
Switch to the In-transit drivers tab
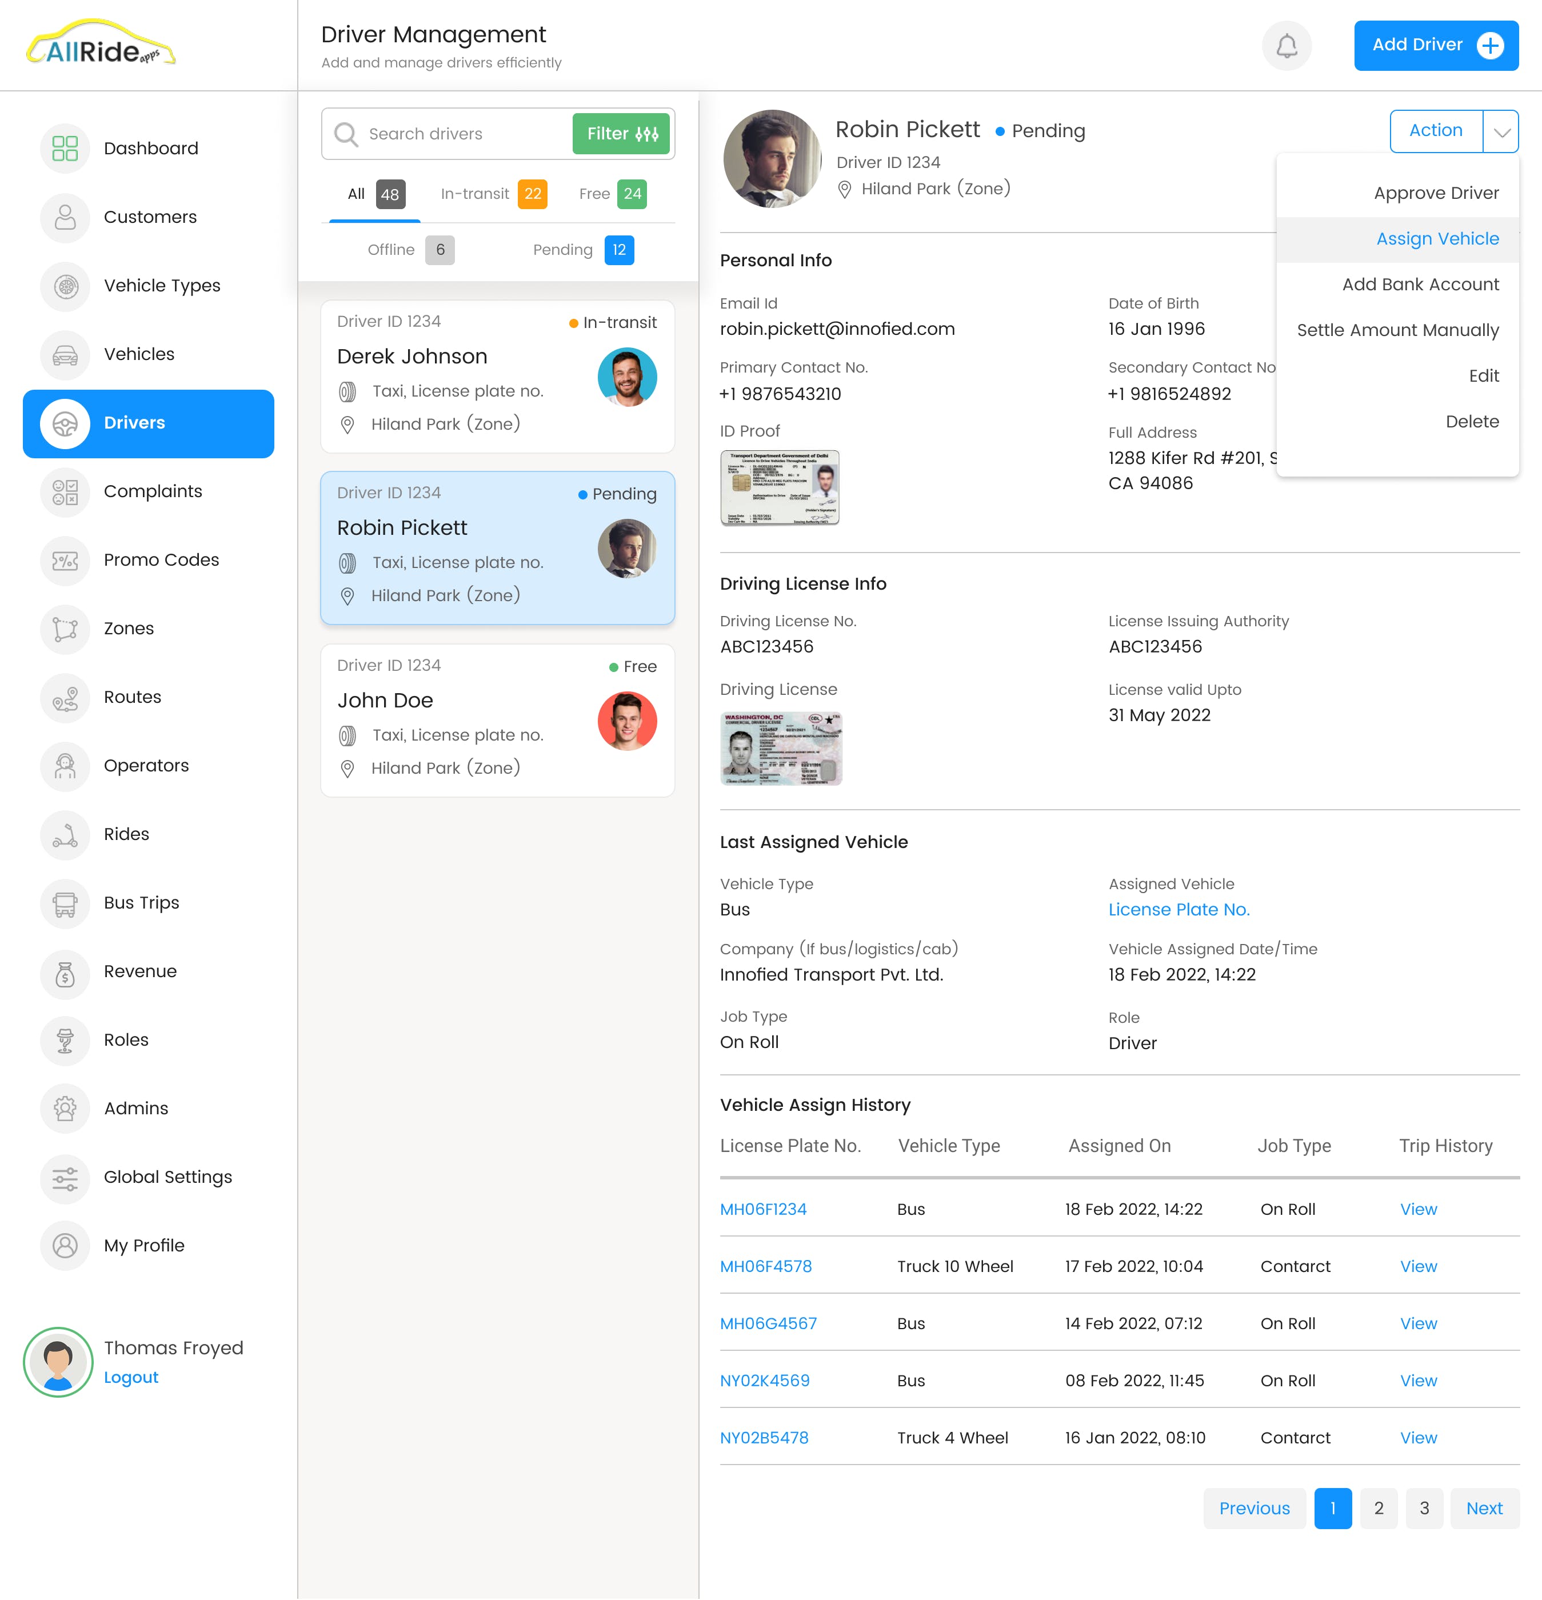492,194
